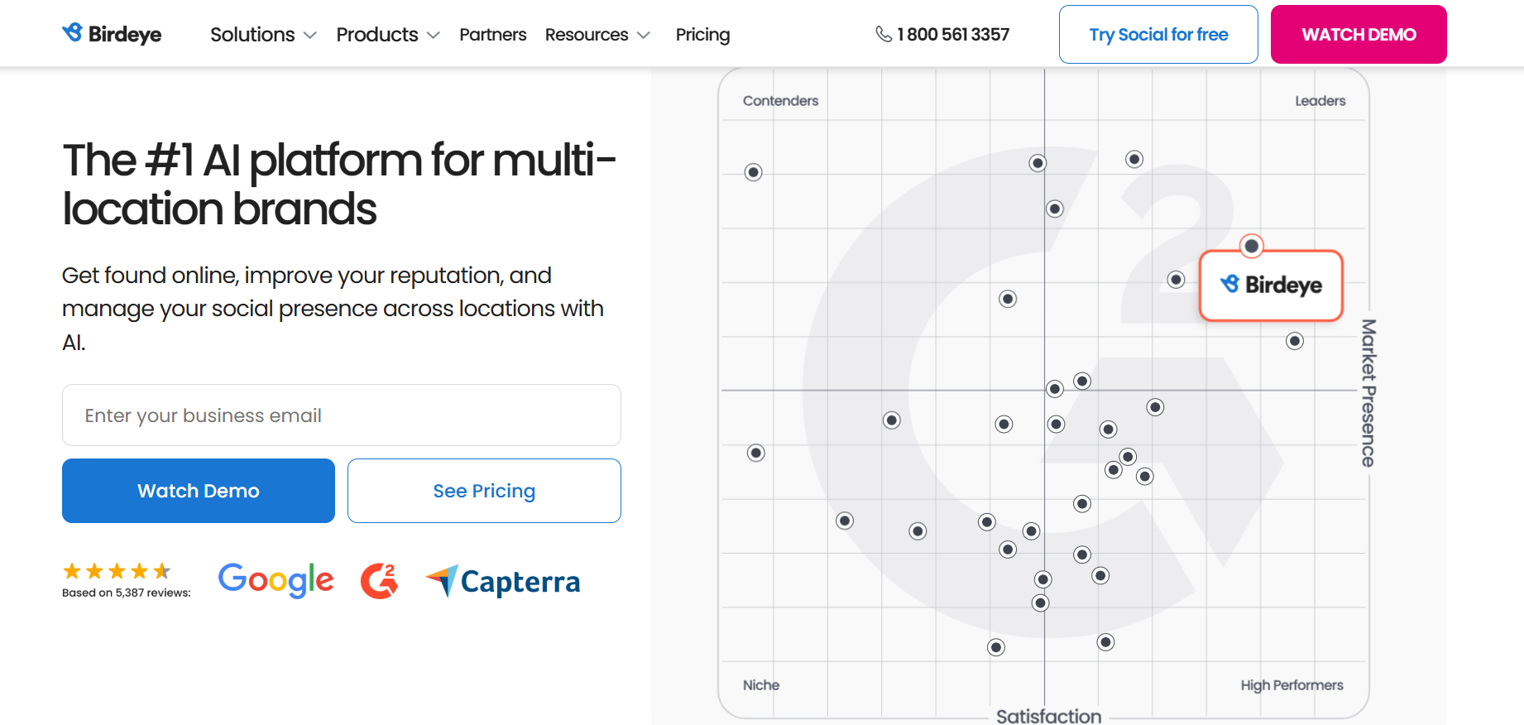Call by clicking 1 800 561 3357
The height and width of the screenshot is (725, 1524).
point(951,35)
